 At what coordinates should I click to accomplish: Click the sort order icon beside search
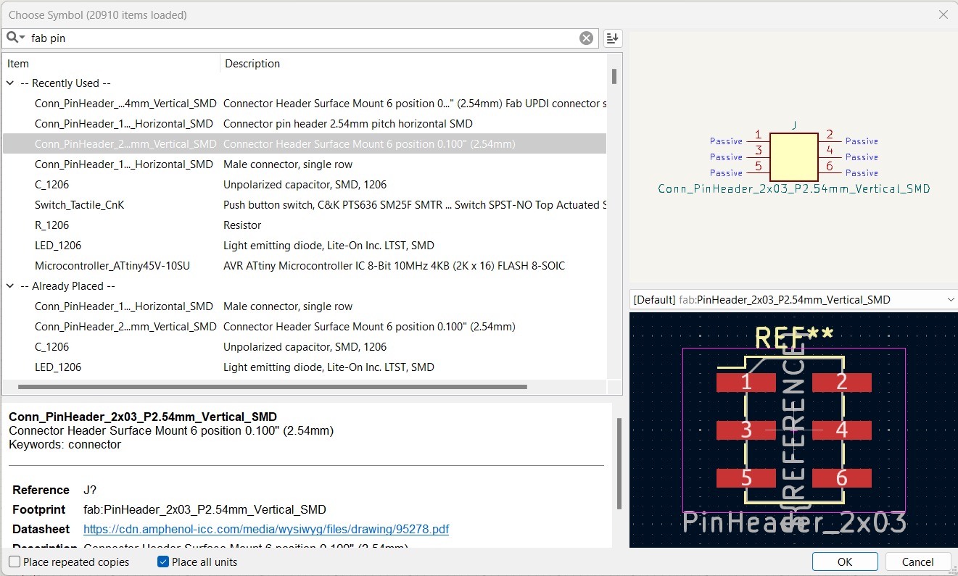tap(613, 38)
